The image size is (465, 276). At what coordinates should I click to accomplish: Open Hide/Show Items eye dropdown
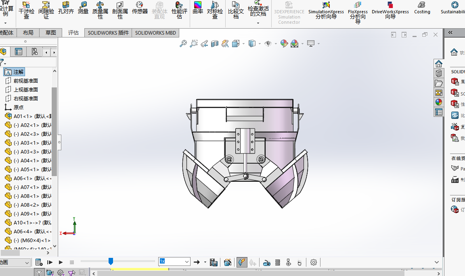[276, 44]
